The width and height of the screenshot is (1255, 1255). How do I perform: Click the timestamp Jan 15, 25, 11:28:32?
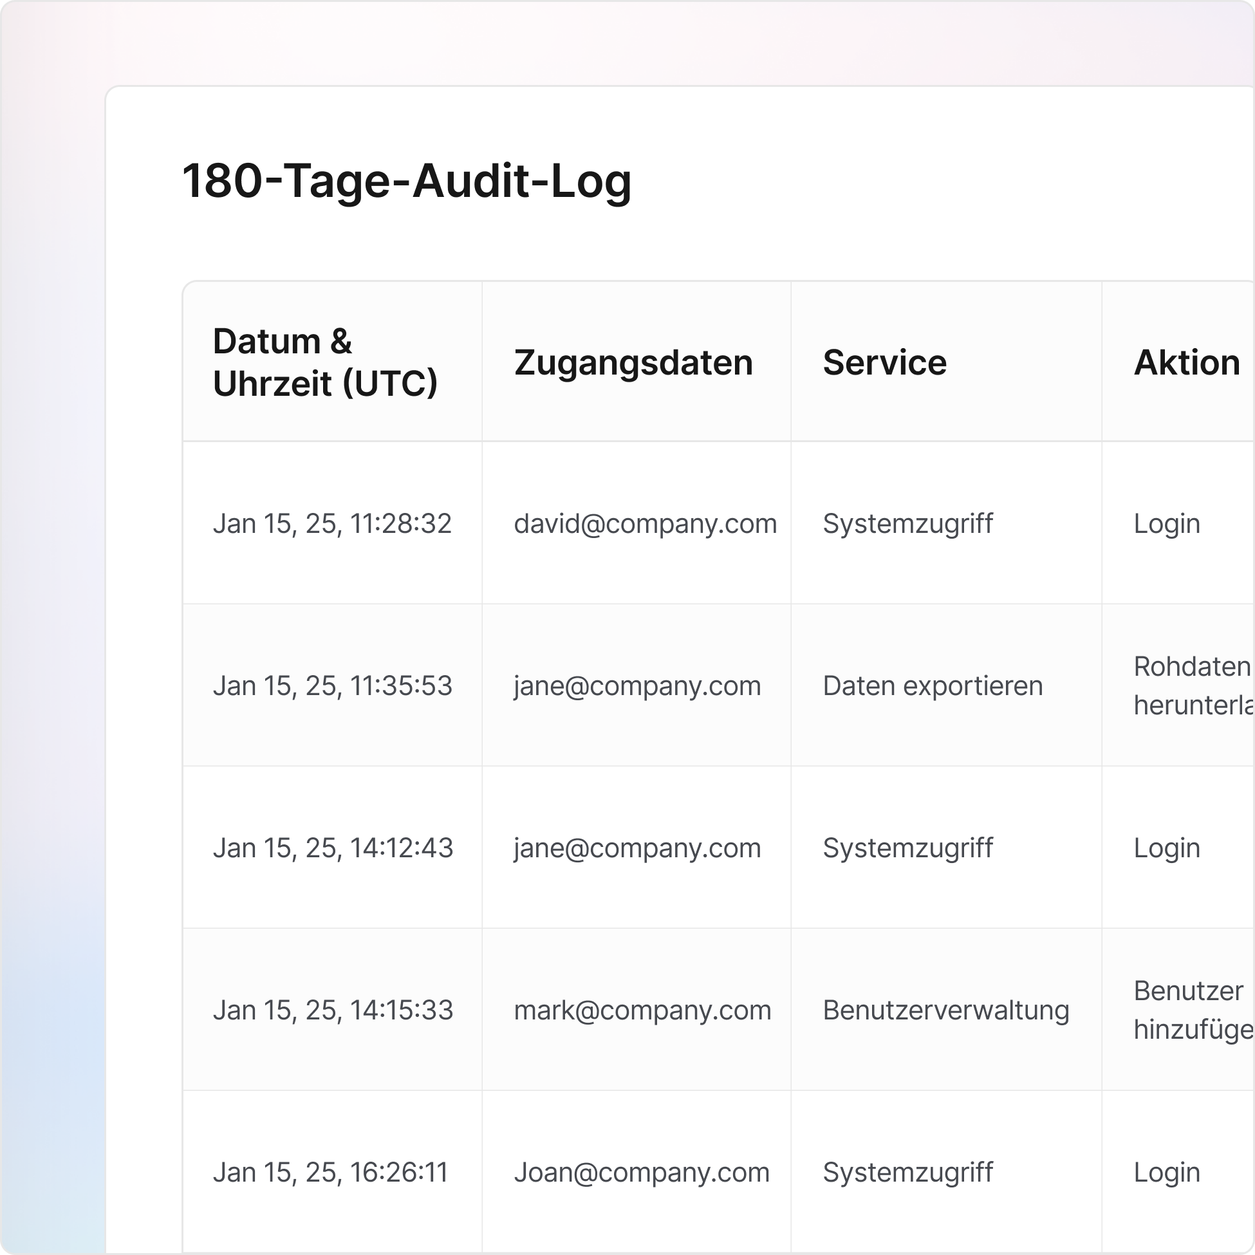[332, 524]
